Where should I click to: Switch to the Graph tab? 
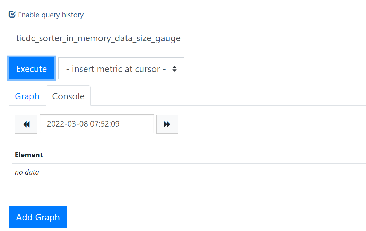27,96
